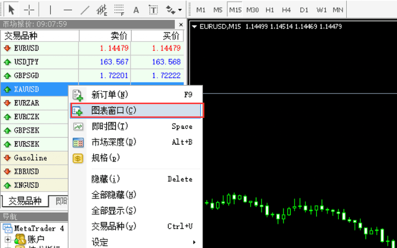This screenshot has height=248, width=397.
Task: Select the EURUSD symbol row
Action: [92, 48]
